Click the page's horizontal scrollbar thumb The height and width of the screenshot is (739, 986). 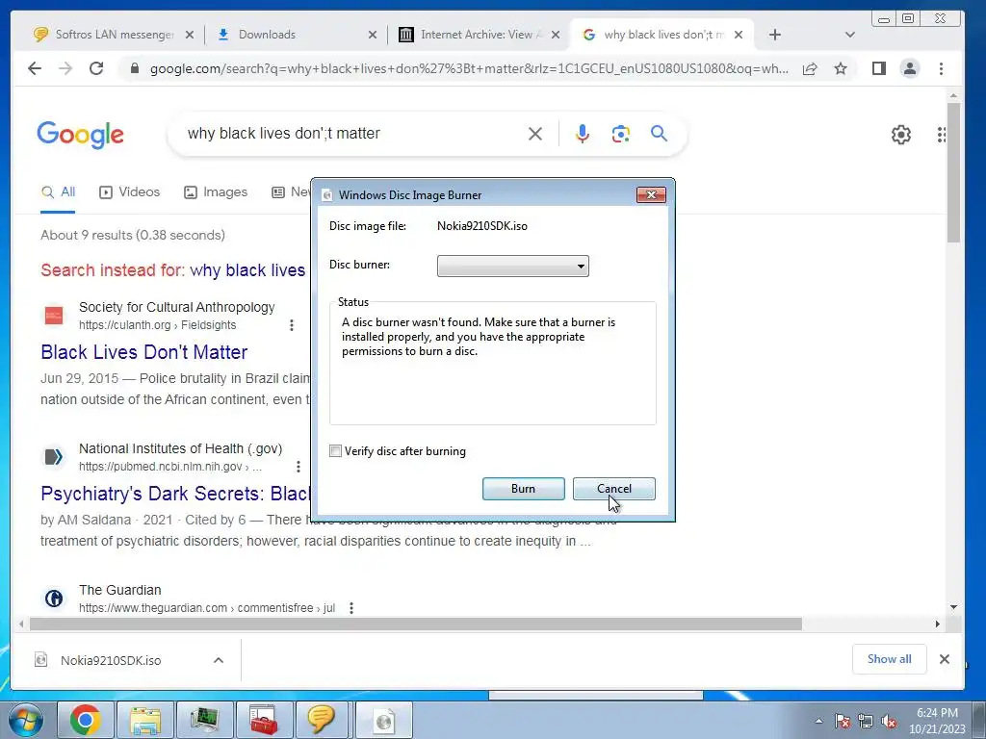click(x=416, y=624)
